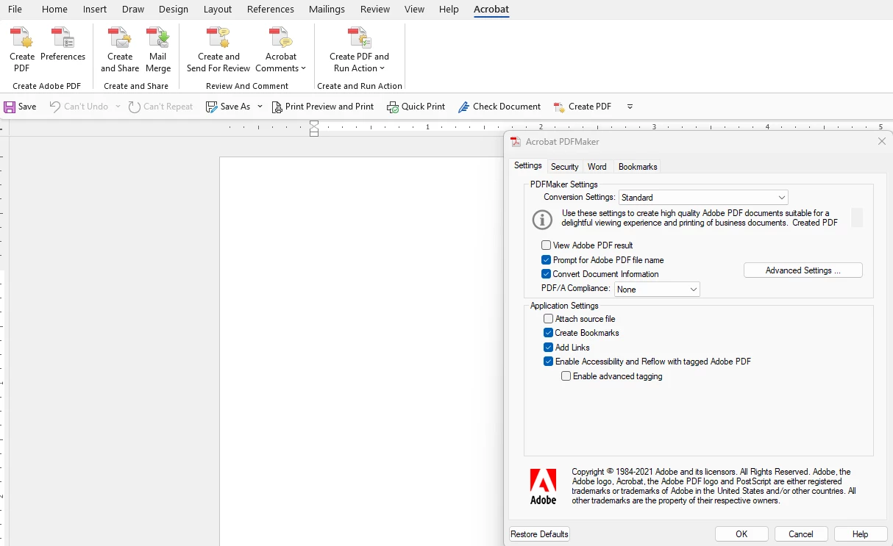
Task: Open the Conversion Settings dropdown
Action: (x=703, y=197)
